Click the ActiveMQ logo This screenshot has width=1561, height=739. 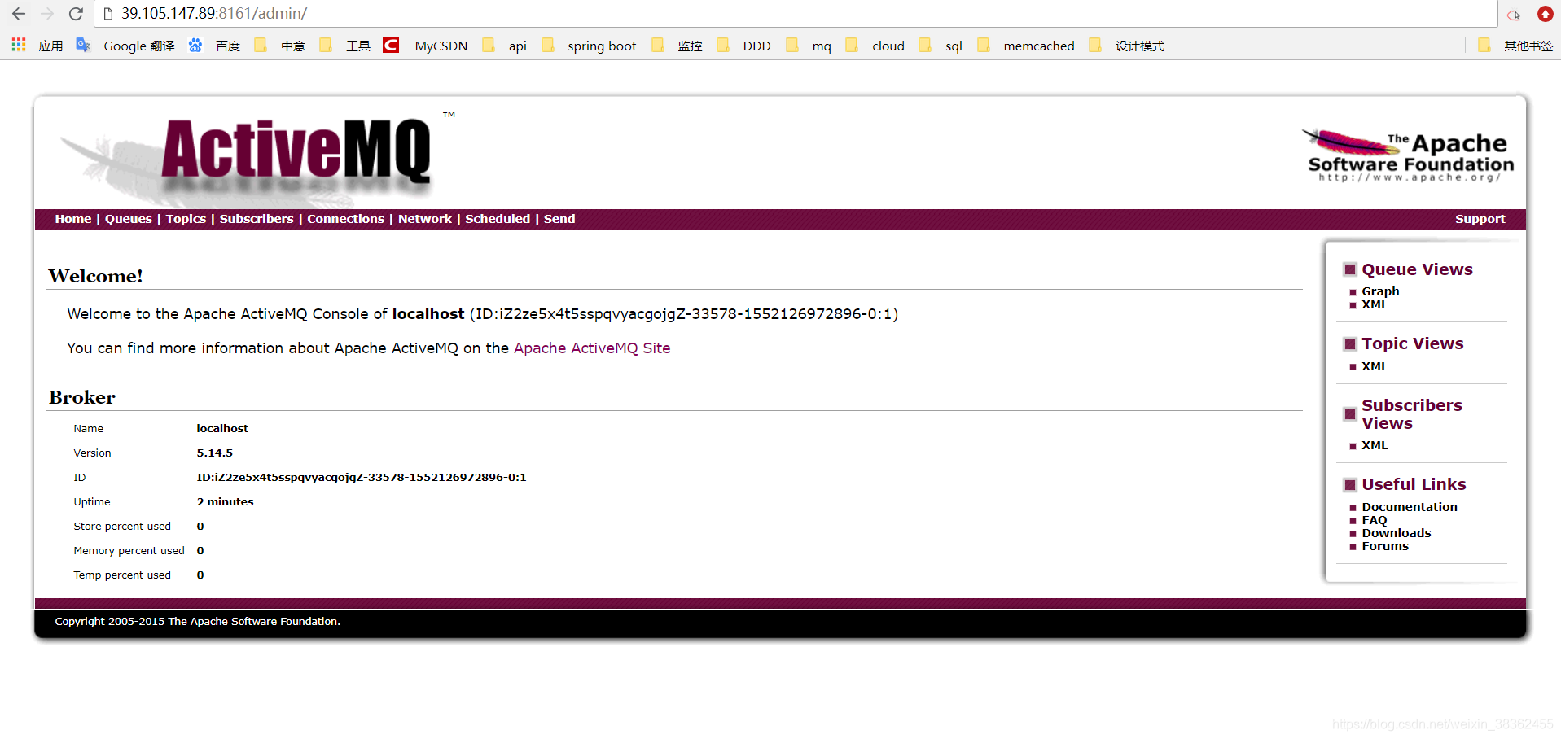[x=257, y=159]
